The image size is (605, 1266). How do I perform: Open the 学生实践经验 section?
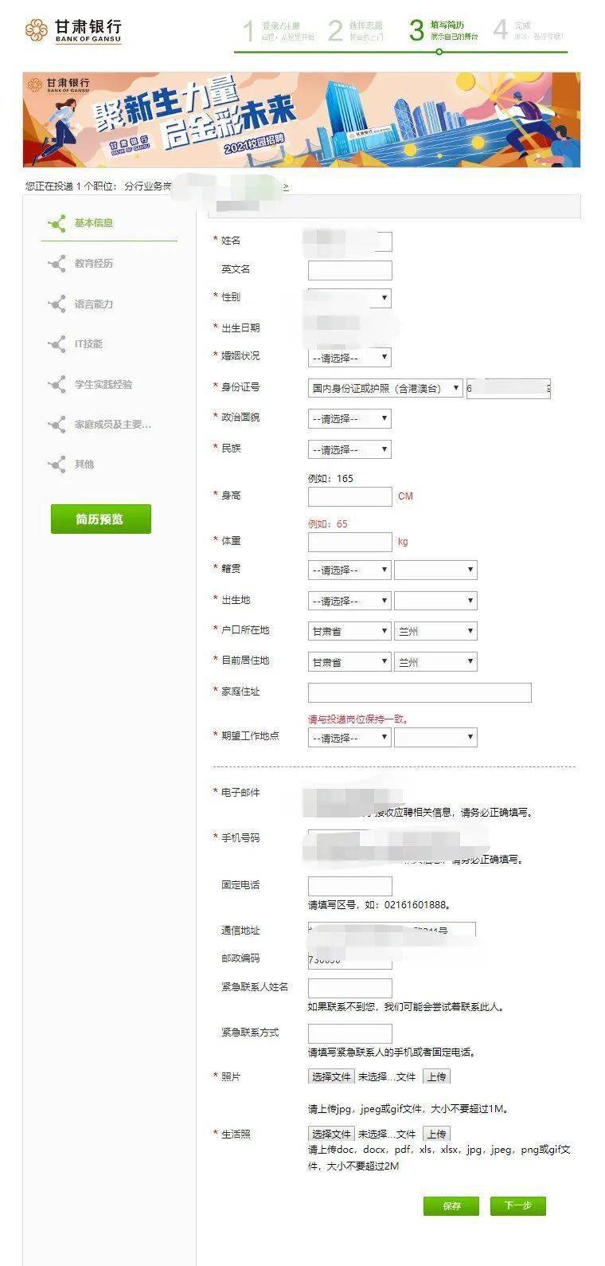tap(103, 385)
